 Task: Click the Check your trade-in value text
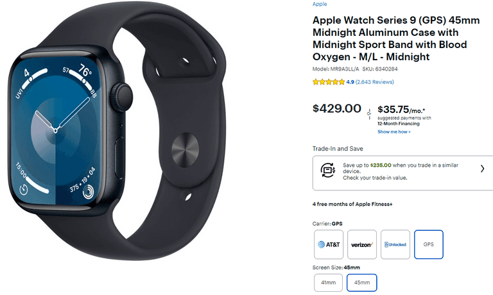click(375, 178)
